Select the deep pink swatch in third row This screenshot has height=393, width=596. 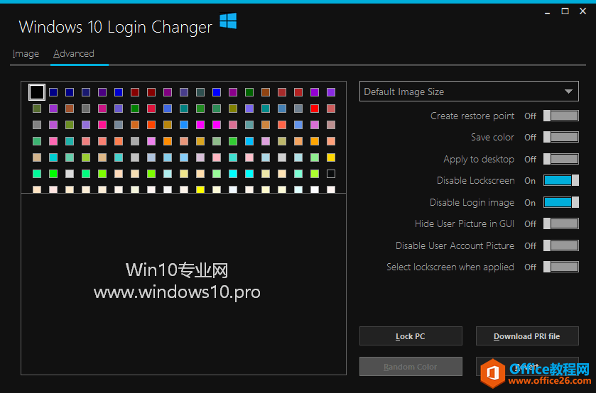click(x=102, y=125)
